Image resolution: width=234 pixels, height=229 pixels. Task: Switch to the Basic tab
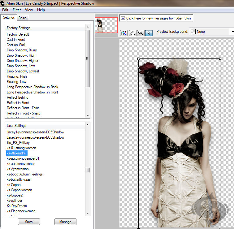[x=23, y=18]
